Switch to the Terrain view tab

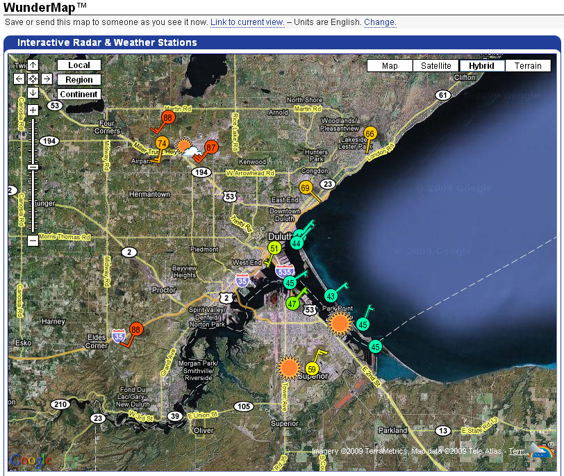pyautogui.click(x=528, y=66)
